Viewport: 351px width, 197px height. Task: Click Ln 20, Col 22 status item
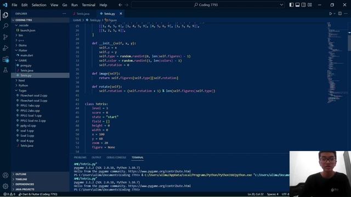(x=256, y=194)
